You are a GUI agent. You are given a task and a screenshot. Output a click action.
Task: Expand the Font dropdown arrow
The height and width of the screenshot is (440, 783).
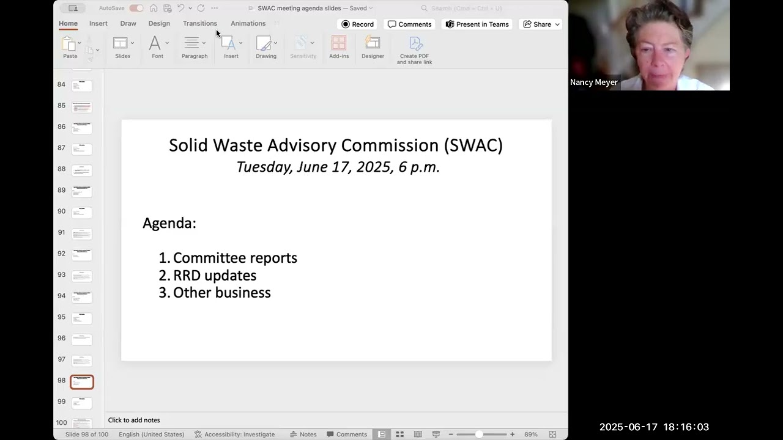point(167,43)
